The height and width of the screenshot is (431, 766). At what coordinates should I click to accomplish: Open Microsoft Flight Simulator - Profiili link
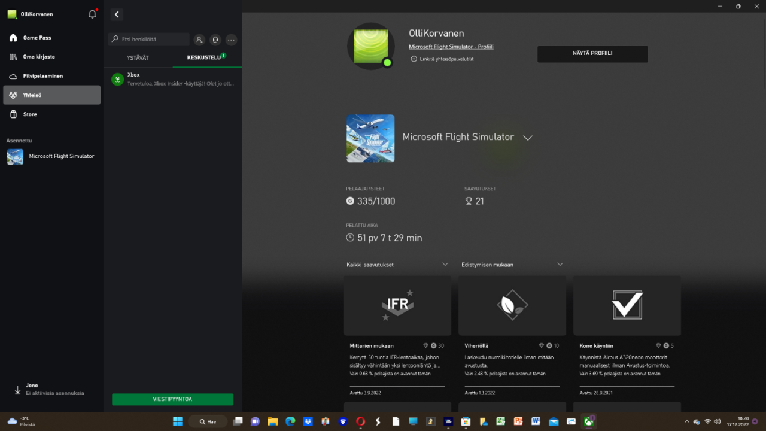(x=451, y=47)
